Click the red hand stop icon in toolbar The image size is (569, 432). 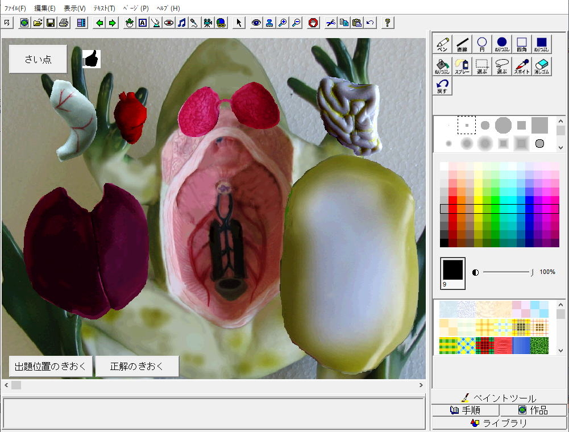tap(313, 23)
